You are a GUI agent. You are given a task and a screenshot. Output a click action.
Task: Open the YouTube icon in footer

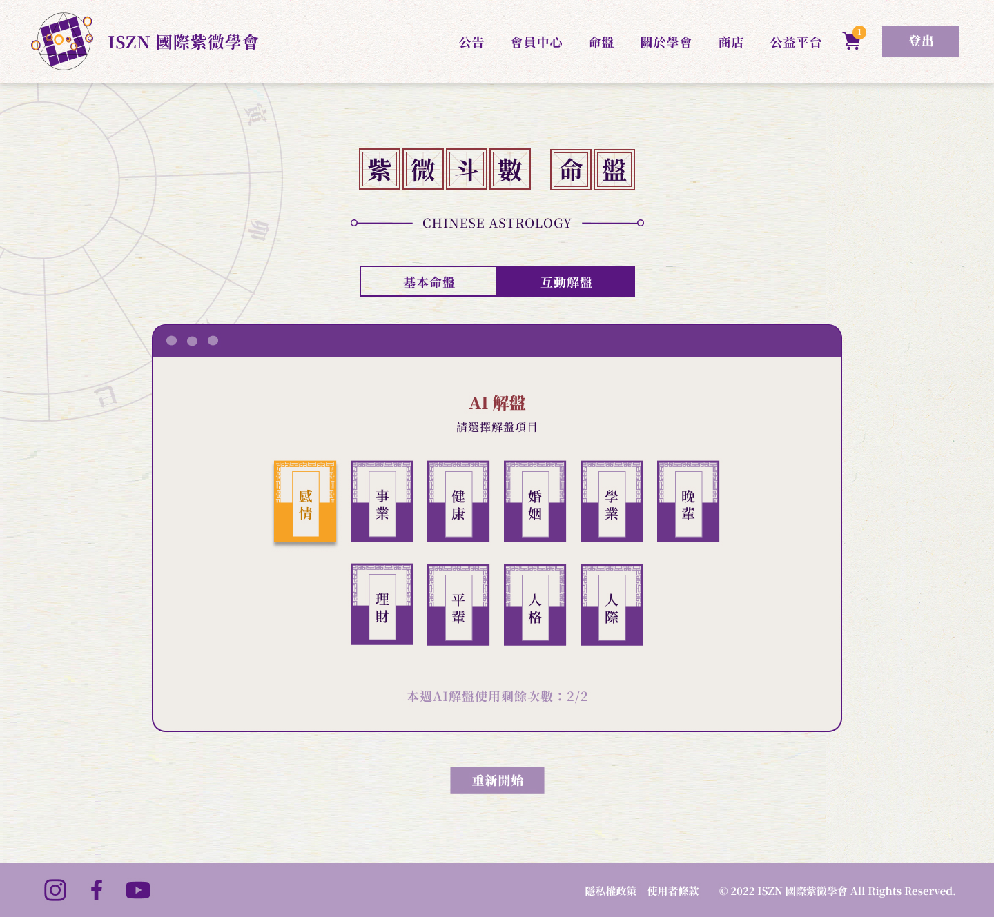(x=138, y=890)
